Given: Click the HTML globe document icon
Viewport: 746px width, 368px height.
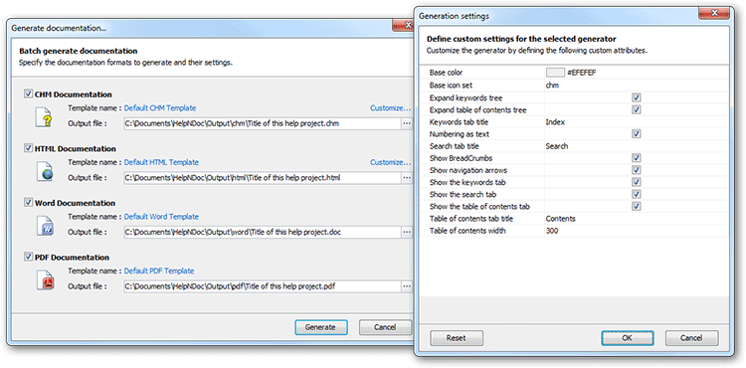Looking at the screenshot, I should click(x=45, y=171).
